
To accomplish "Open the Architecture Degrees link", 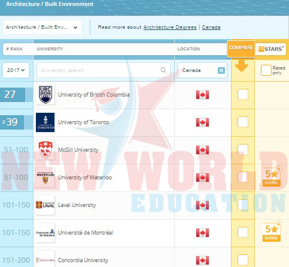I will (170, 27).
